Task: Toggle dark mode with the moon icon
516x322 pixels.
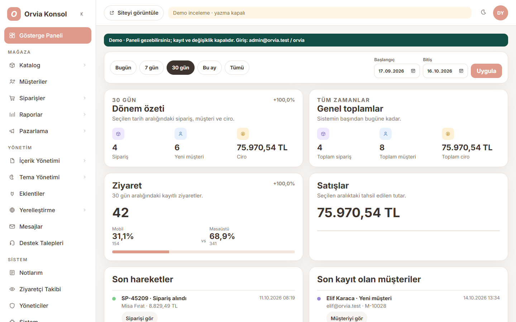Action: coord(483,13)
